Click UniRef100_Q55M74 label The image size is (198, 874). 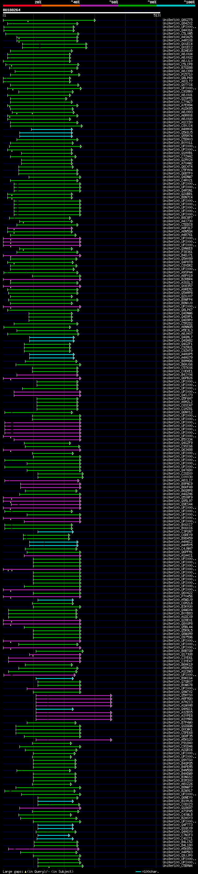178,136
